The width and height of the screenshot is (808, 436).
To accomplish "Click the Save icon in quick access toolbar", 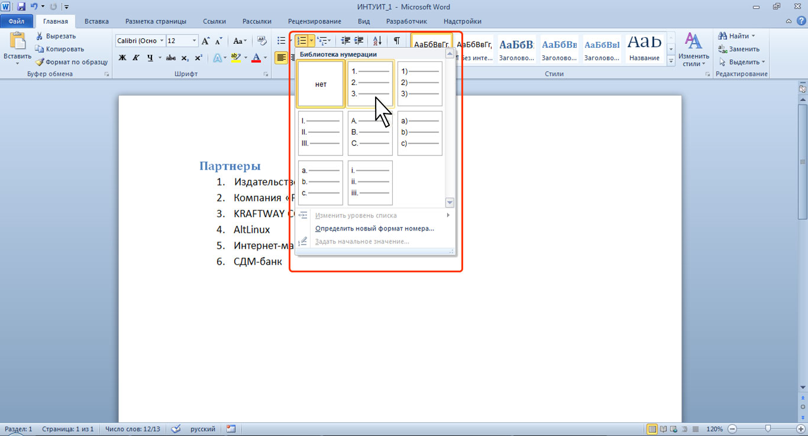I will pos(21,7).
